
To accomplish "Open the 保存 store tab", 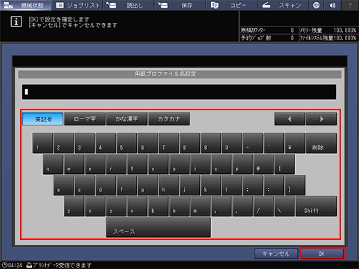I will coord(180,5).
